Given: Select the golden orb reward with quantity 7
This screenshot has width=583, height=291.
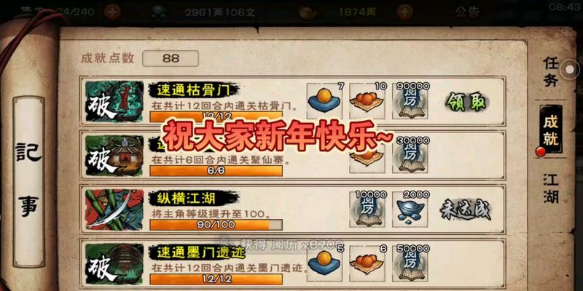Looking at the screenshot, I should (324, 101).
